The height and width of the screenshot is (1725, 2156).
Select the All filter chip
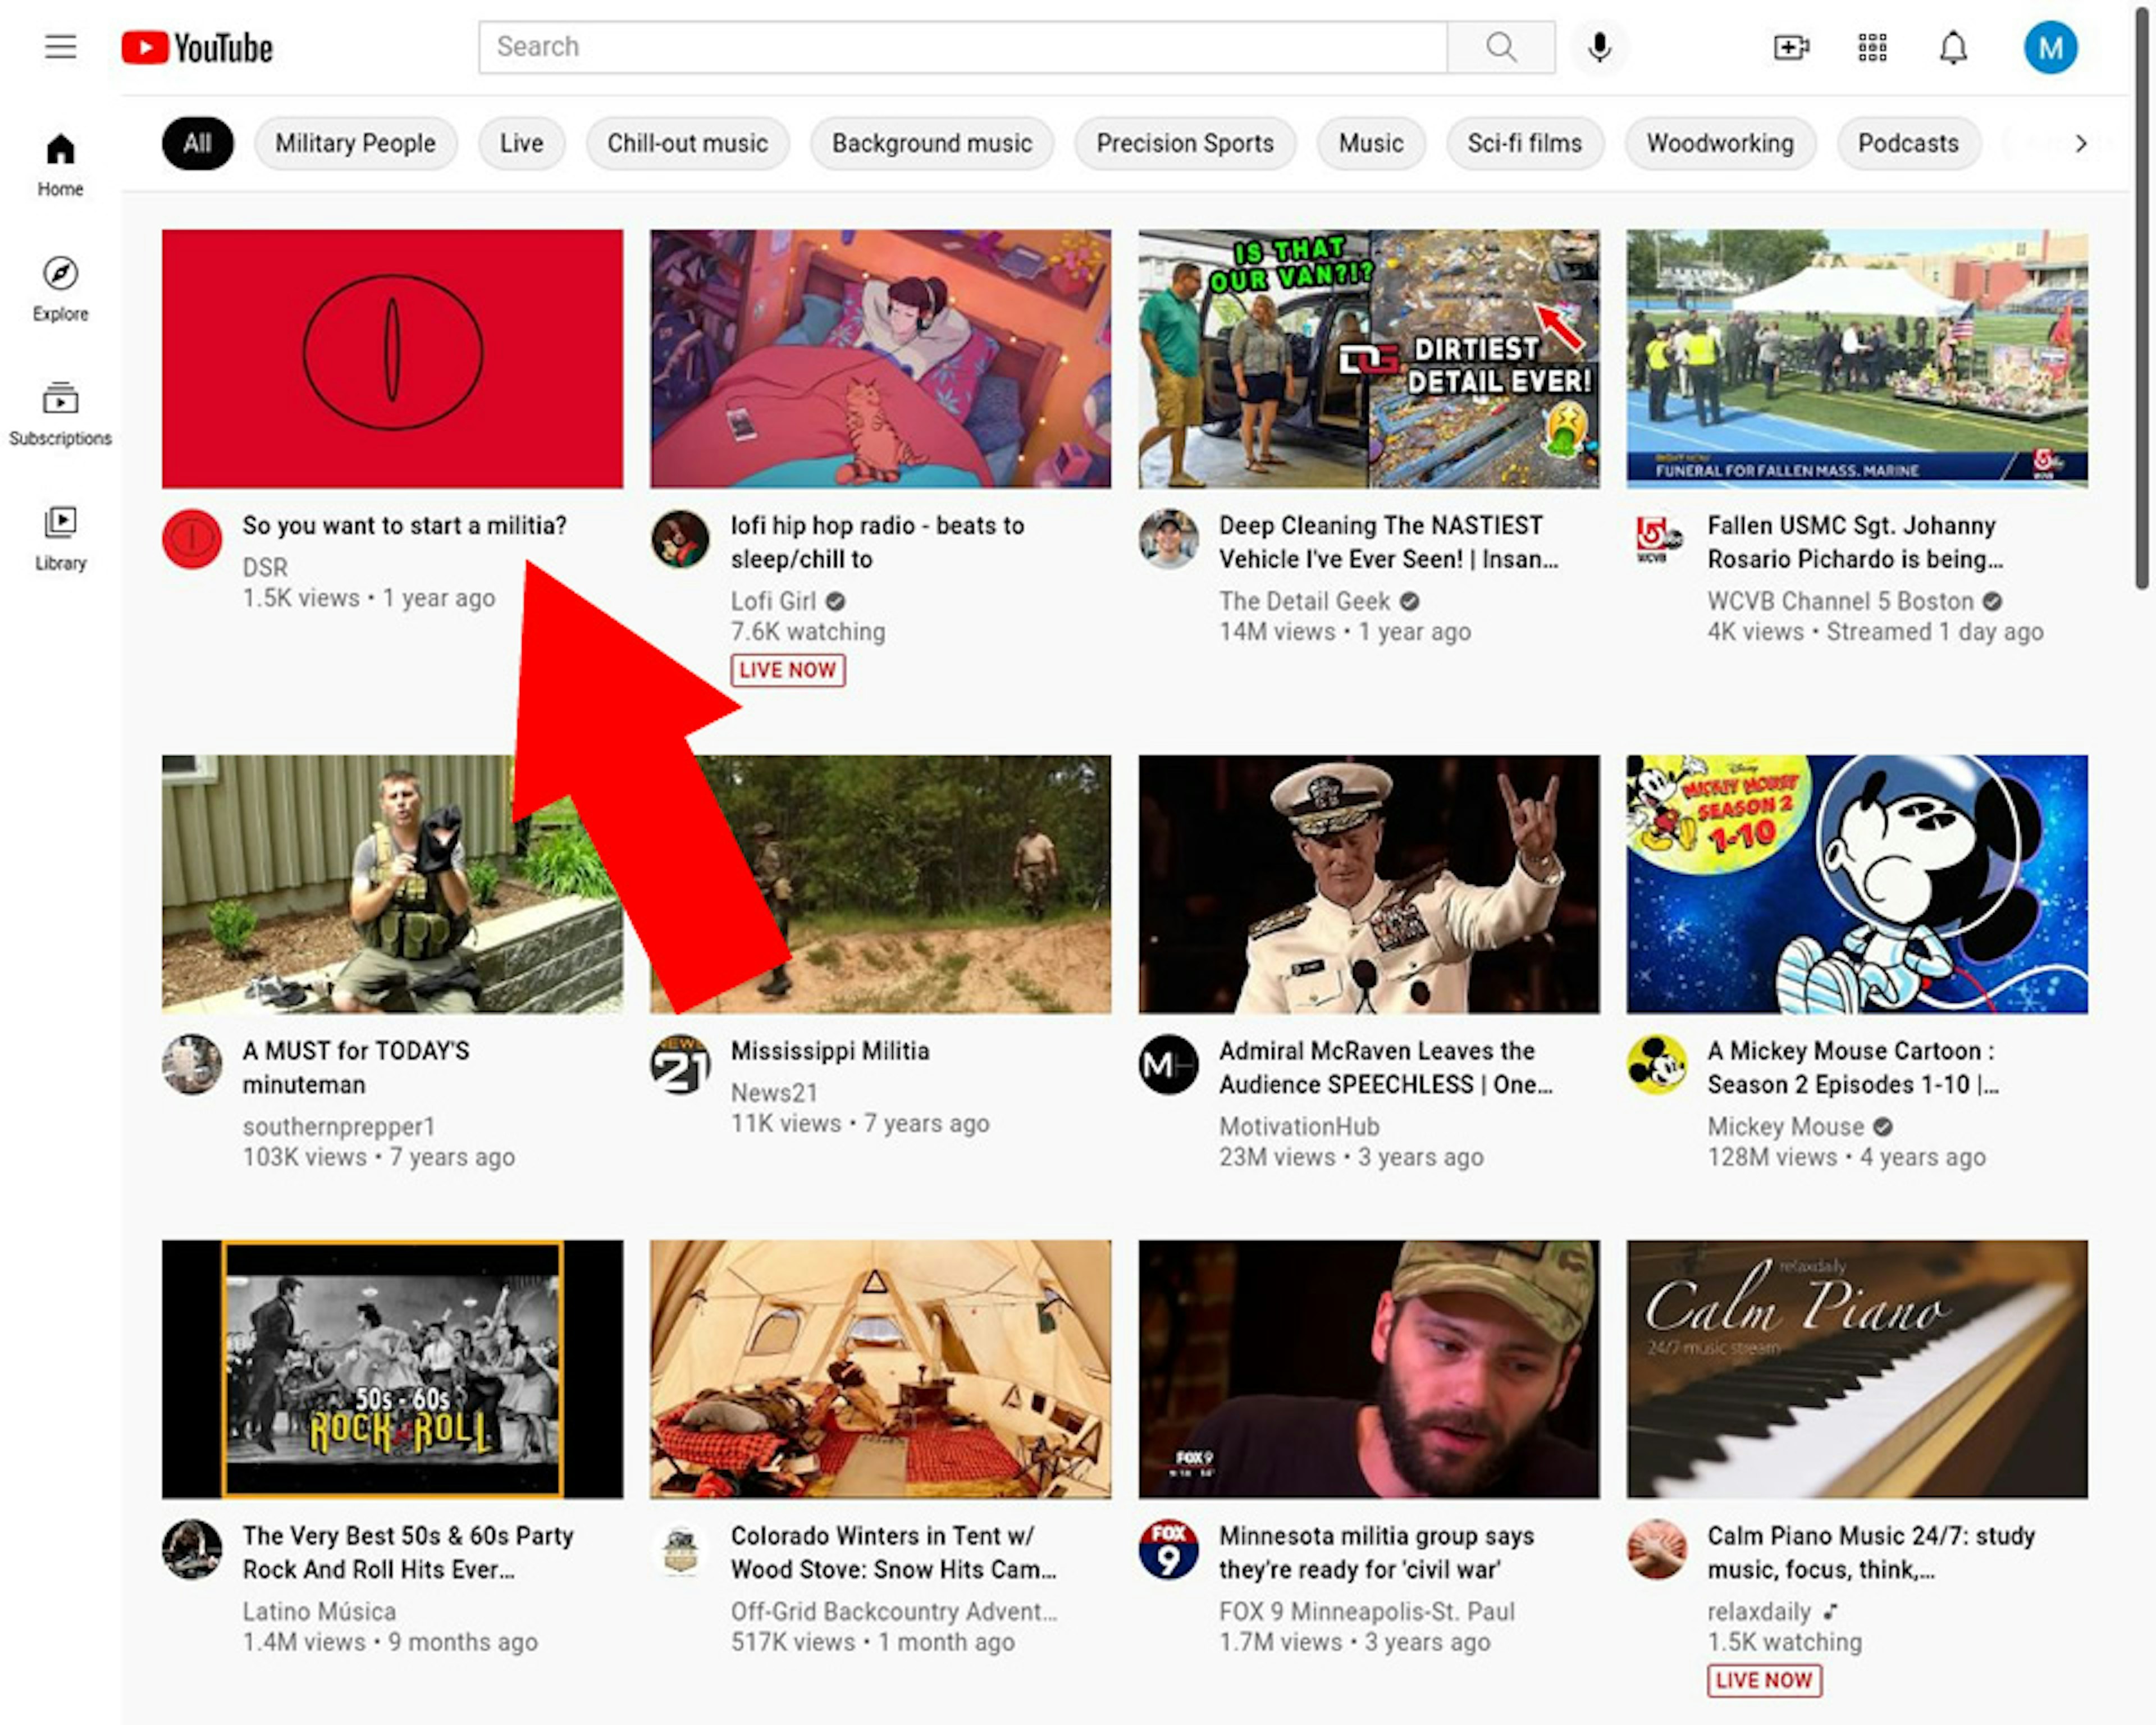click(x=197, y=143)
